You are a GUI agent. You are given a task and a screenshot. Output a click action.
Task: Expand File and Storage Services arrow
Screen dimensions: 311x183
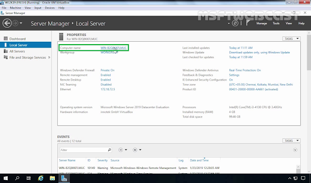coord(49,57)
